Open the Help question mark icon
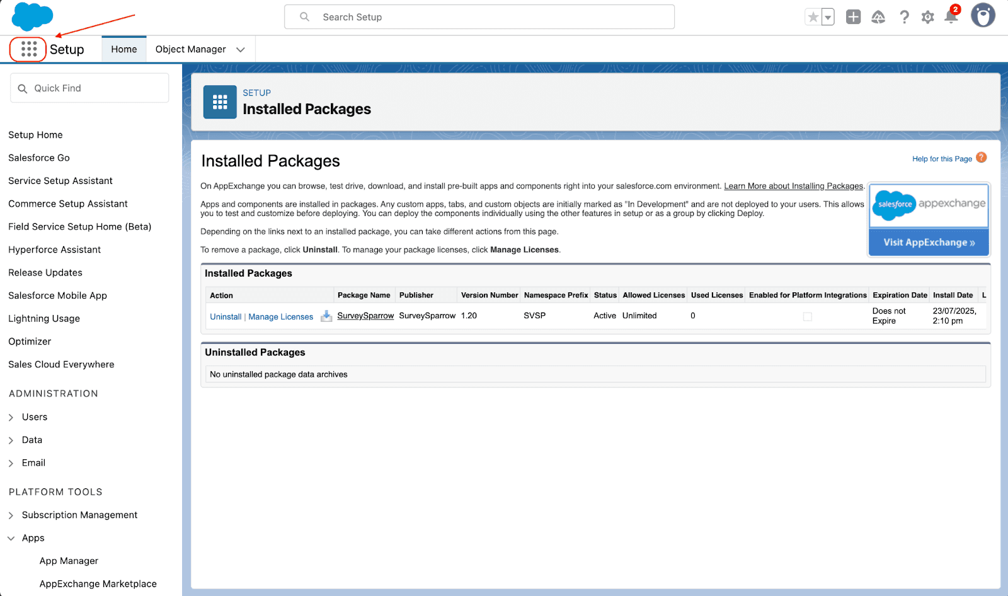Viewport: 1008px width, 596px height. point(904,17)
